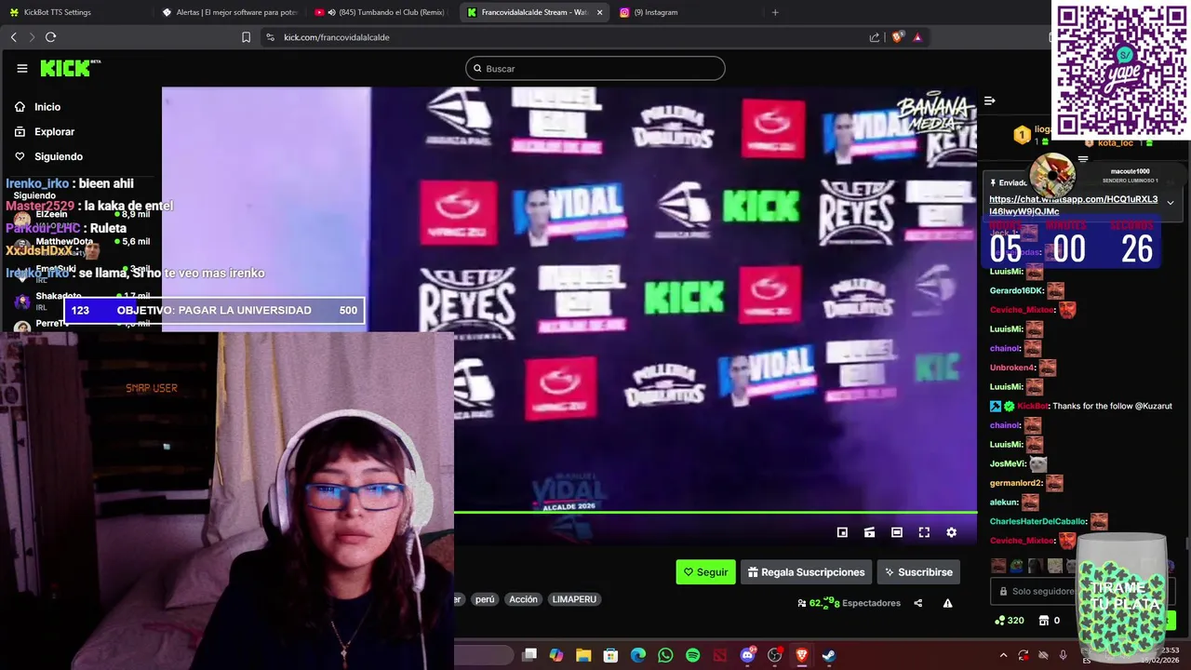Screen dimensions: 1191x670
Task: Open the chat shop icon
Action: point(1043,621)
